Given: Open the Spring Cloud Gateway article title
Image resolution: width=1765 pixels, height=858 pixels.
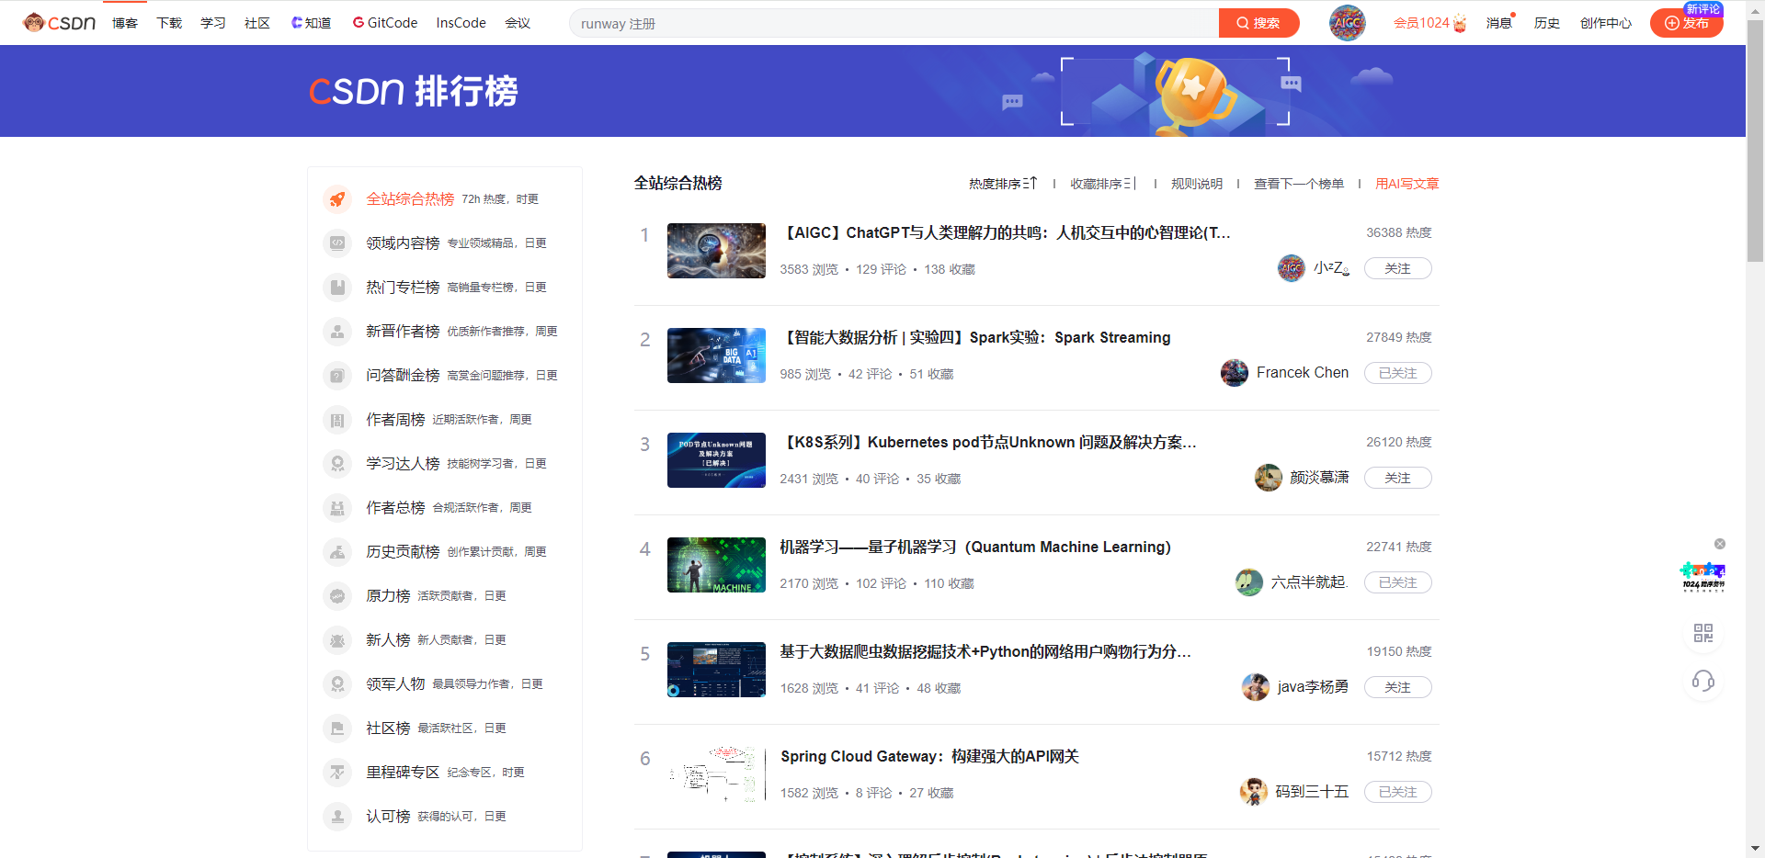Looking at the screenshot, I should click(x=929, y=756).
